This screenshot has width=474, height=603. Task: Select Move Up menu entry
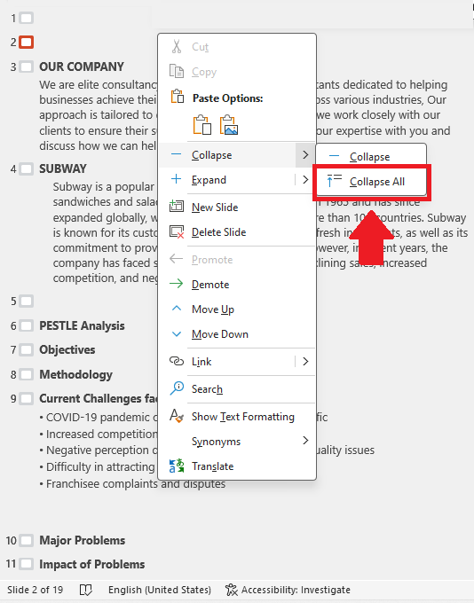point(237,309)
